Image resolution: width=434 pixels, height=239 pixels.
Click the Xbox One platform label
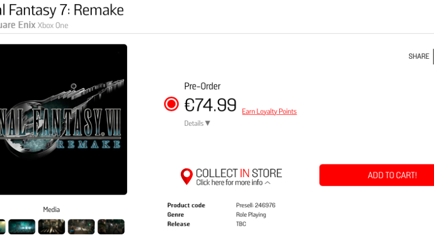(x=53, y=25)
